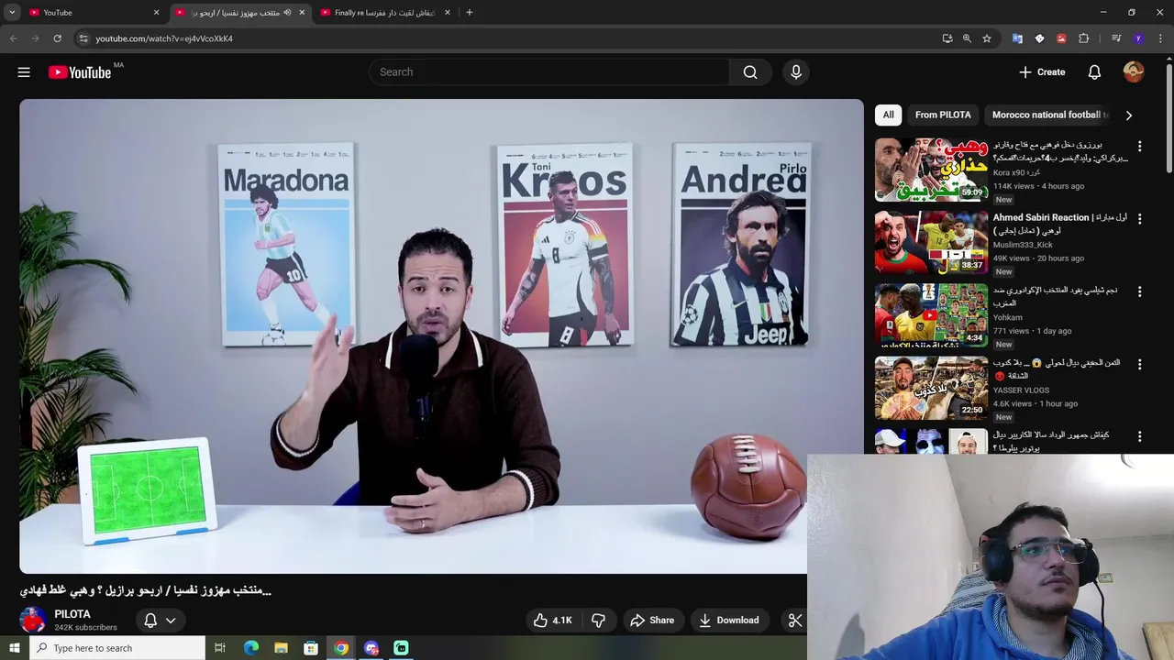1174x660 pixels.
Task: Open the account avatar menu
Action: [x=1134, y=72]
